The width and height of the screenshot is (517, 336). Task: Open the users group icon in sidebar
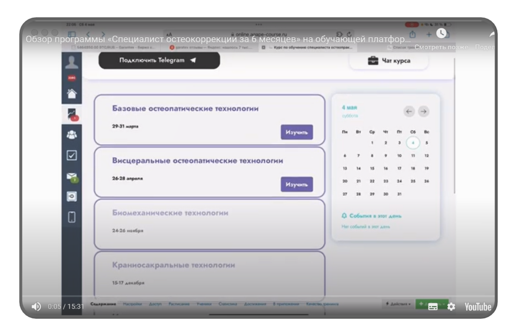72,134
